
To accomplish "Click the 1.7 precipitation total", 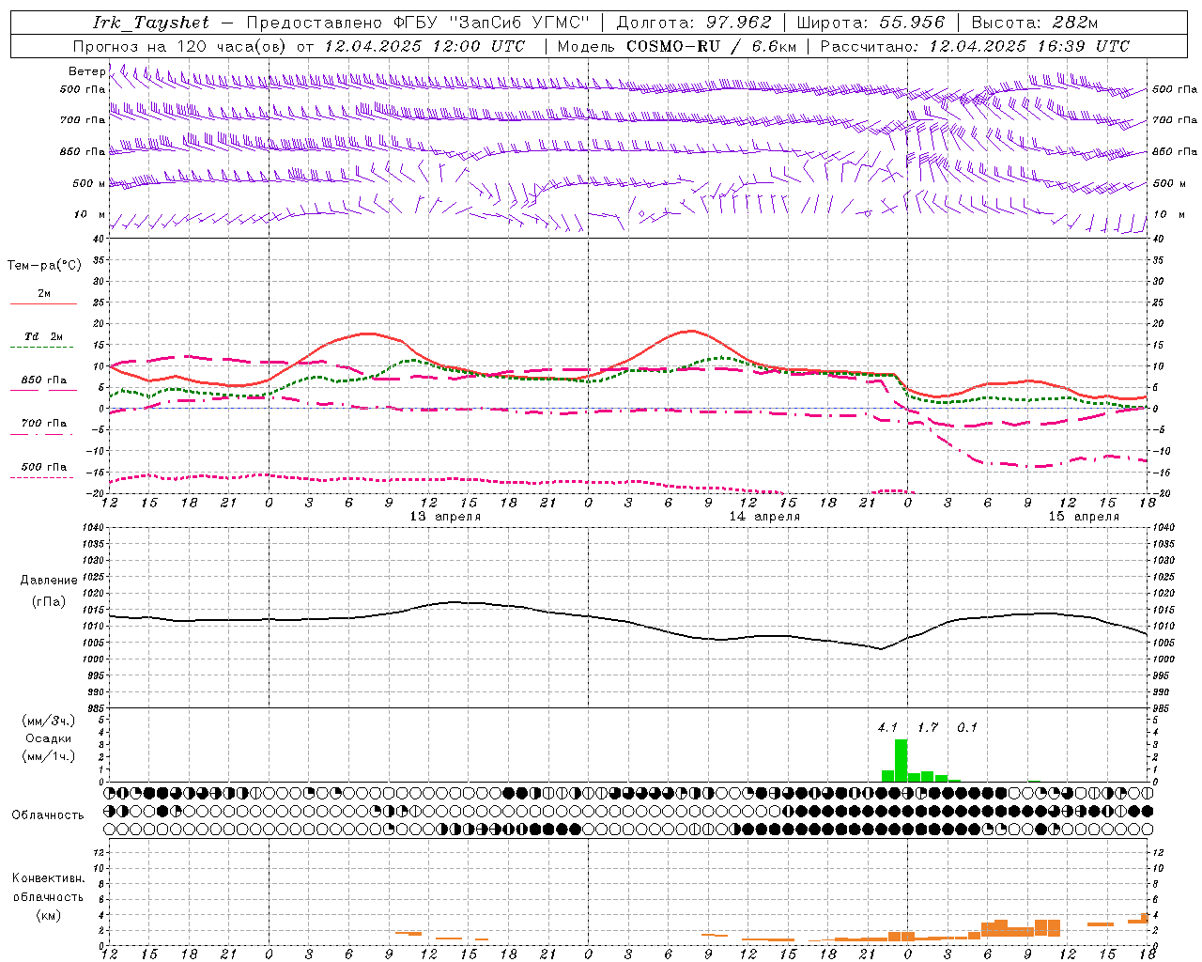I will click(x=928, y=728).
